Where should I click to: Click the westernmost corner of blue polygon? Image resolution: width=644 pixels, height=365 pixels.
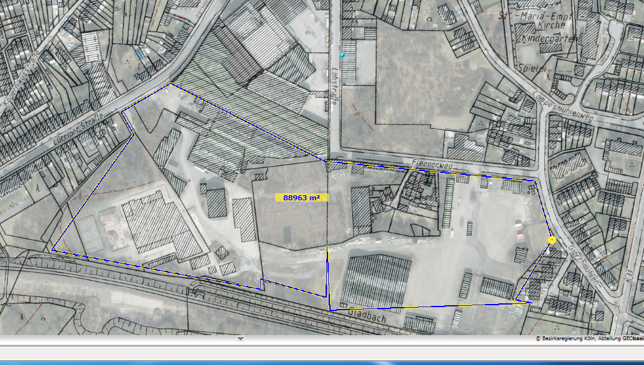pos(51,250)
